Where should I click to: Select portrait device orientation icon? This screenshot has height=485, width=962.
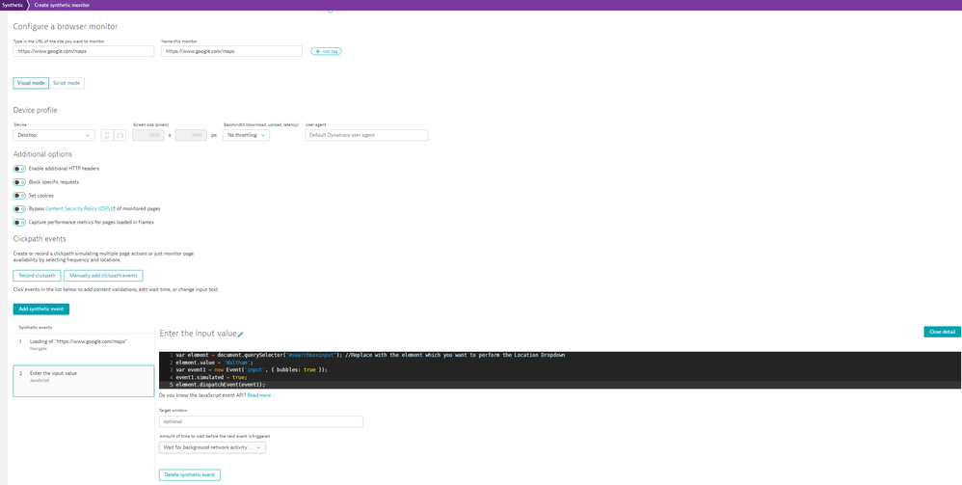pos(107,135)
